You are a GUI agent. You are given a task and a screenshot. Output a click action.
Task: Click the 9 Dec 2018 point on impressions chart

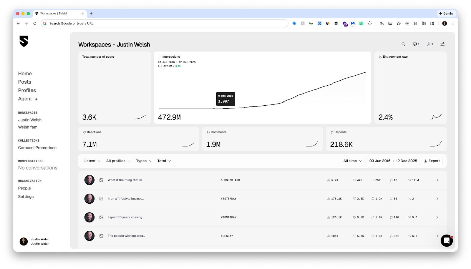(x=214, y=108)
